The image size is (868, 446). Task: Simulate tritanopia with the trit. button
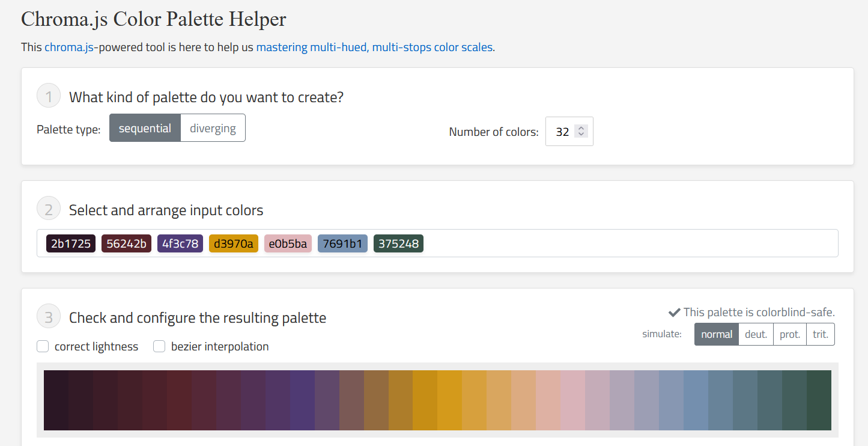821,334
